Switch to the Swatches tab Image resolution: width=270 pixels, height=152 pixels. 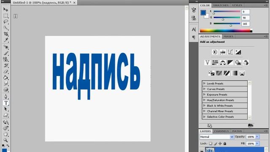pyautogui.click(x=221, y=5)
